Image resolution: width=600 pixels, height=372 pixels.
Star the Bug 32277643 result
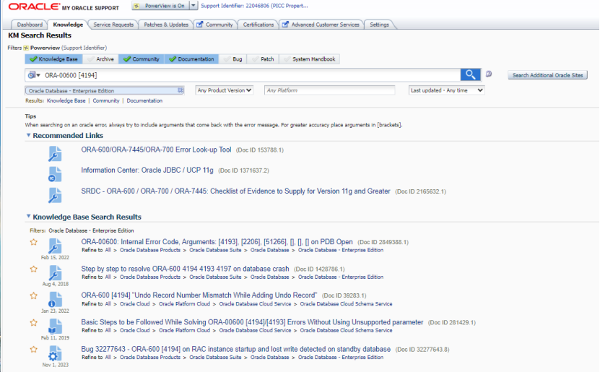coord(34,350)
